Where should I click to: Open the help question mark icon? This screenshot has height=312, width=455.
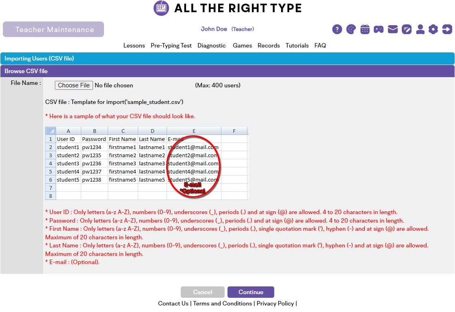pos(337,29)
